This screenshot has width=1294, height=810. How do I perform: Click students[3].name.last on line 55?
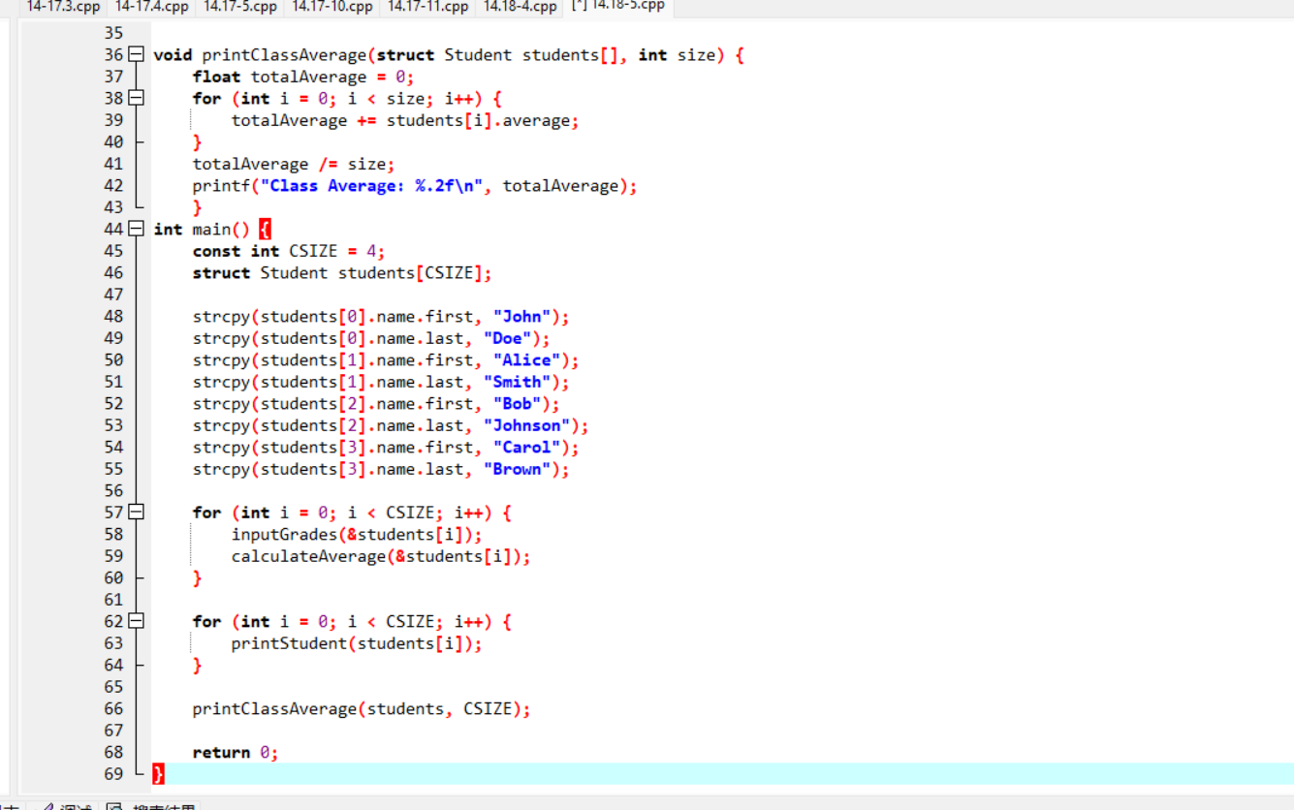coord(362,469)
